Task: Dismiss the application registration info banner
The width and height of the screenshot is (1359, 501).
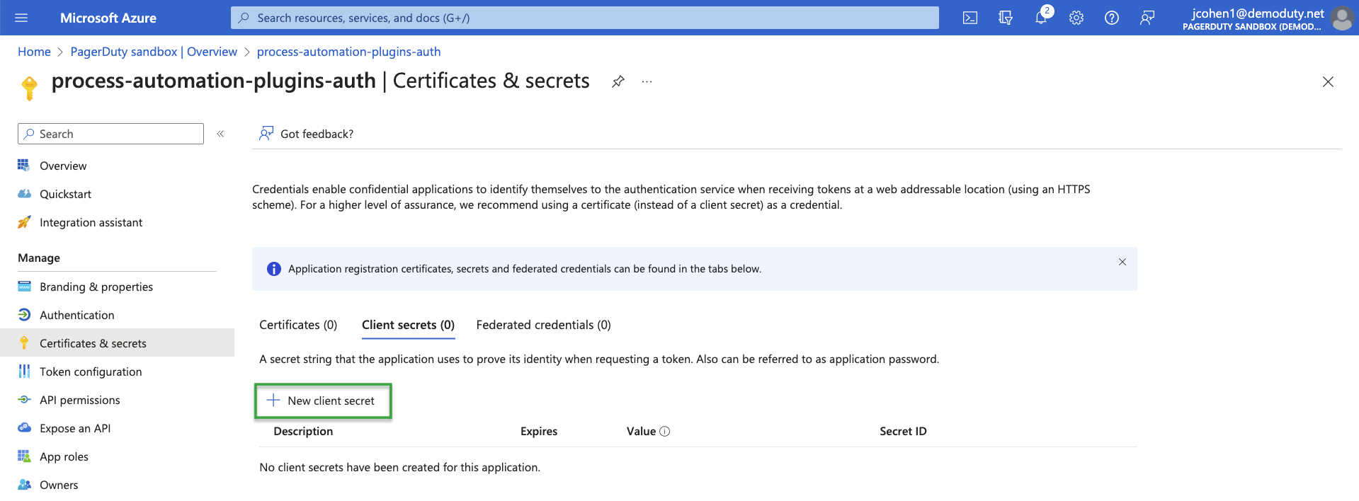Action: pyautogui.click(x=1122, y=262)
